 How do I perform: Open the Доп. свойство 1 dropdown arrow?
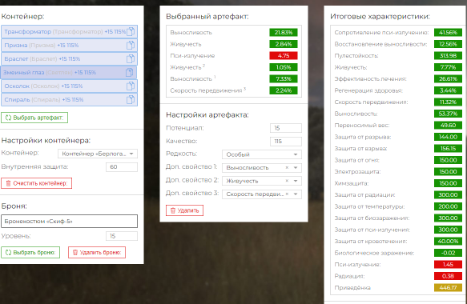[x=296, y=168]
